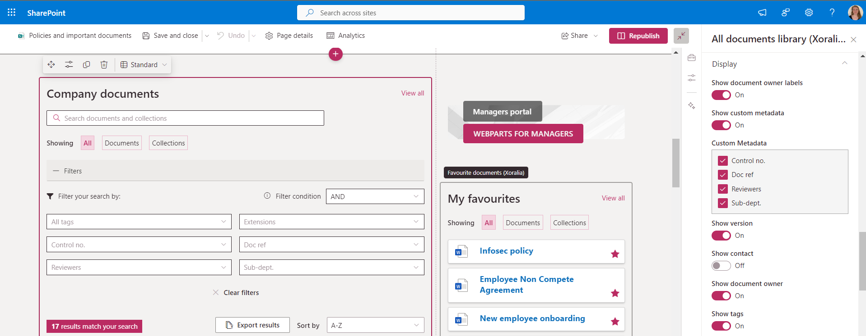
Task: Click the Word icon beside Employee Non Compete Agreement
Action: [461, 285]
